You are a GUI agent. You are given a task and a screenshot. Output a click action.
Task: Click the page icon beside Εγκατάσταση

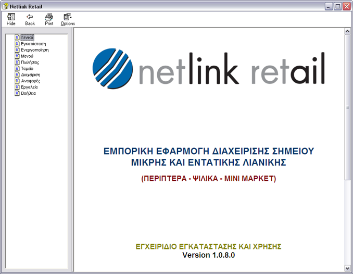click(17, 43)
